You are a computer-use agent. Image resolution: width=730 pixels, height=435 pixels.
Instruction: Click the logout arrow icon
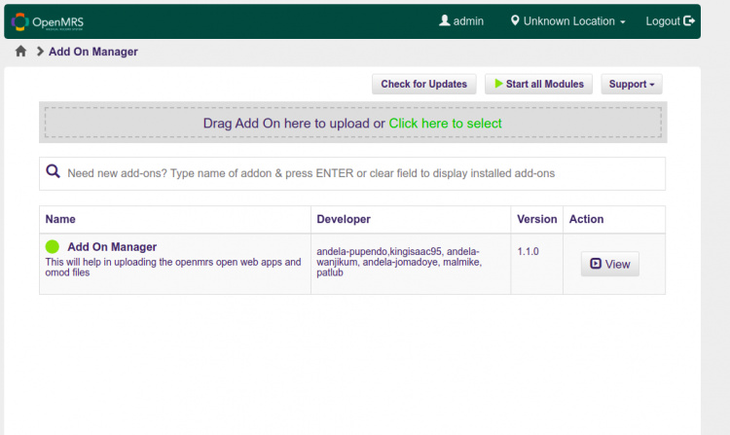(x=690, y=20)
